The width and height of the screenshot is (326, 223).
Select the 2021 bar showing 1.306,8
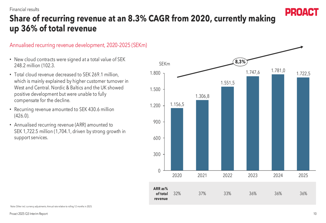(202, 135)
